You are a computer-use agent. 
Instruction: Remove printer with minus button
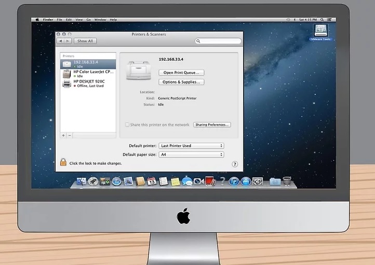pos(70,135)
